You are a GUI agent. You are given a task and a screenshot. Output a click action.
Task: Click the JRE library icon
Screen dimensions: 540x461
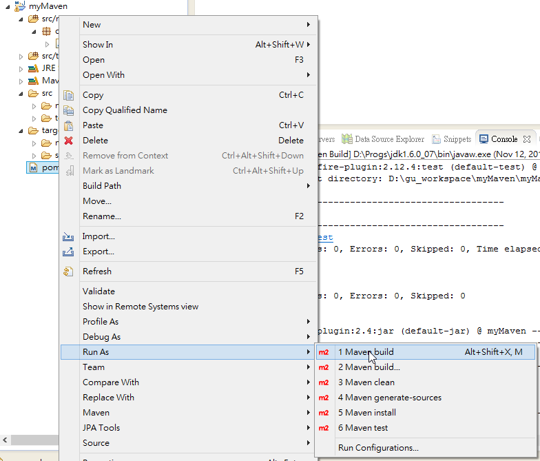pyautogui.click(x=33, y=68)
